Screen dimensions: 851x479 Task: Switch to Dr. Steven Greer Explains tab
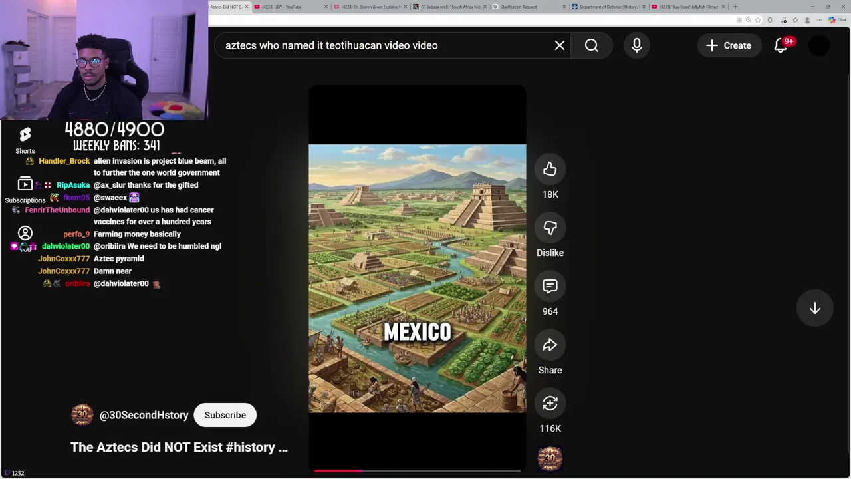(371, 7)
